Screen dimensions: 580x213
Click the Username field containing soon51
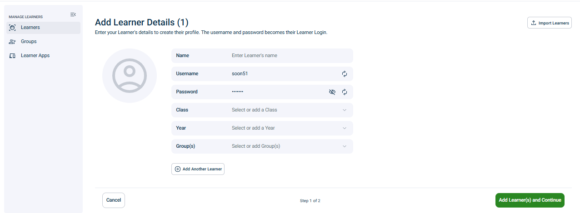click(262, 74)
